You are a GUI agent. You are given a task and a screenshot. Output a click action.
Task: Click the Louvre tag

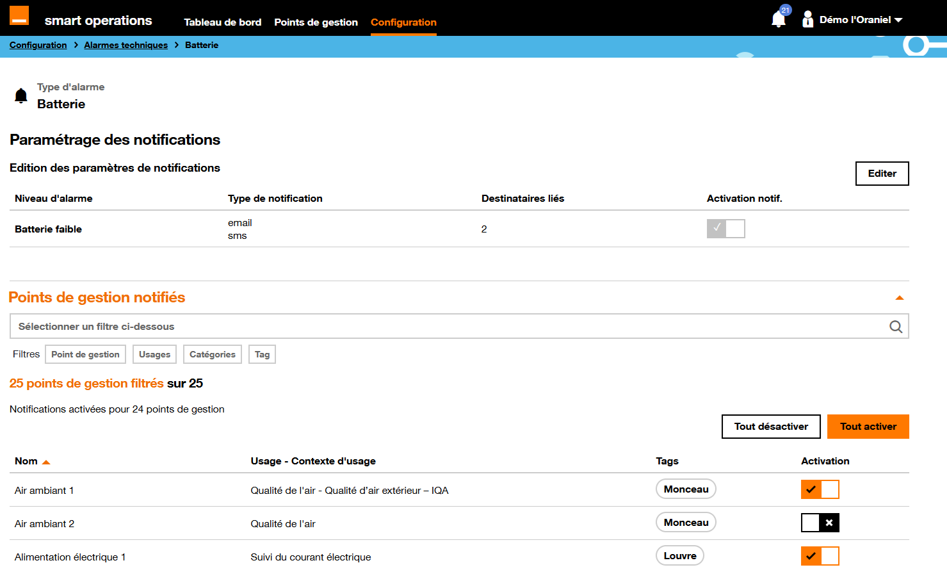pyautogui.click(x=680, y=556)
